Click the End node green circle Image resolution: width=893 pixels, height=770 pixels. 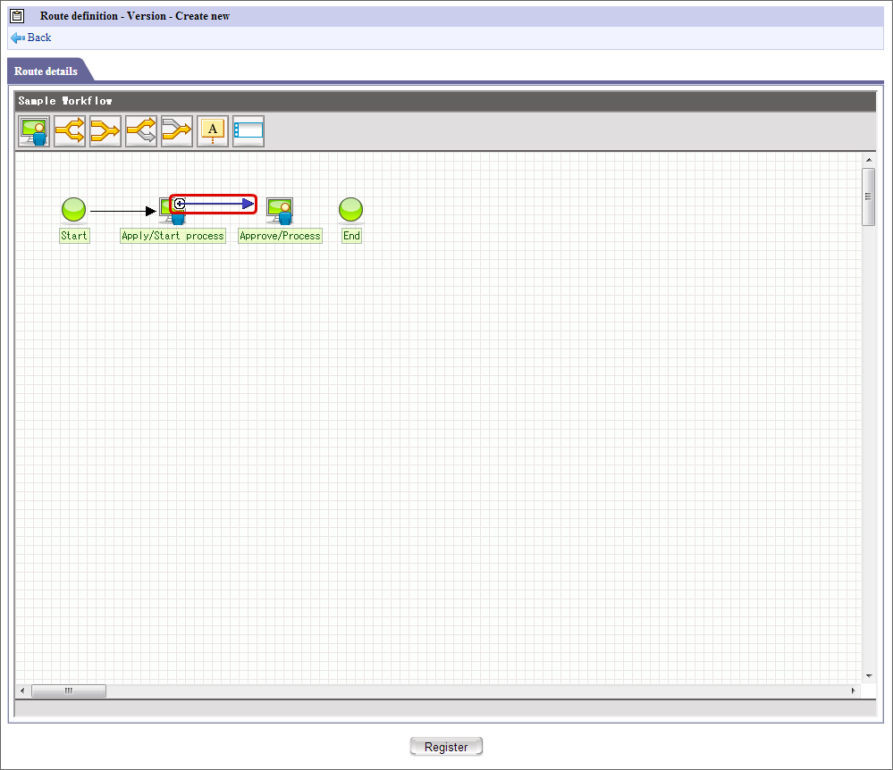[350, 209]
